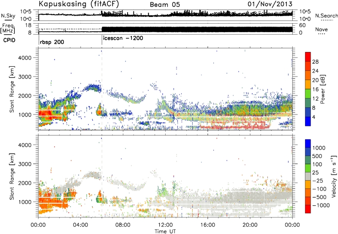338x234 pixels.
Task: Click the 4000 tick on power panel axis
Action: 25,58
